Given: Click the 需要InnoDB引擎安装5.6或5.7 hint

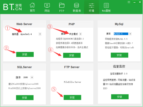Looking at the screenshot, I should tap(119, 43).
